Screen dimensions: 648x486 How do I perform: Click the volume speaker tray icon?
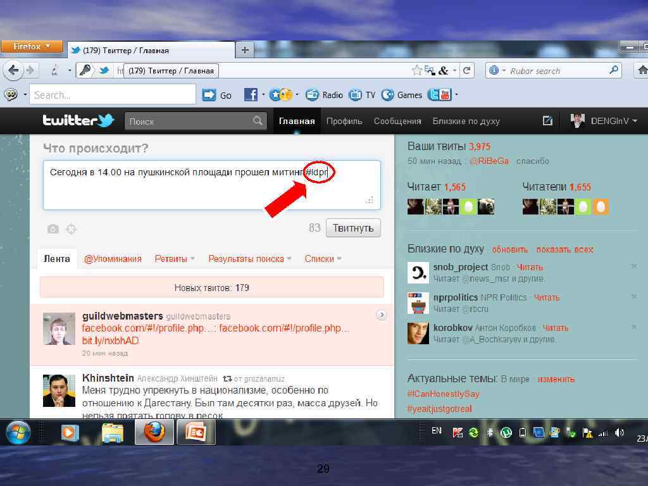[619, 432]
